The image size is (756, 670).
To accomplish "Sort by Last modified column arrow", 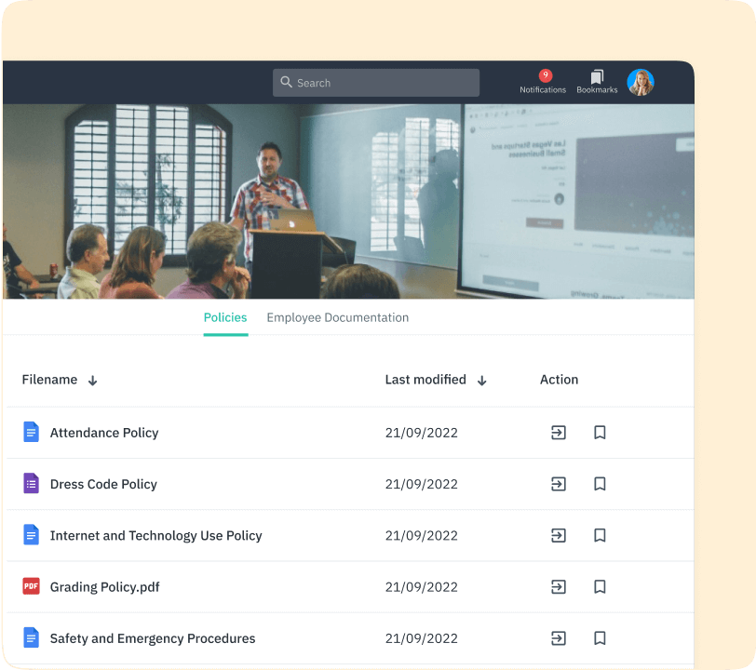I will click(x=481, y=381).
